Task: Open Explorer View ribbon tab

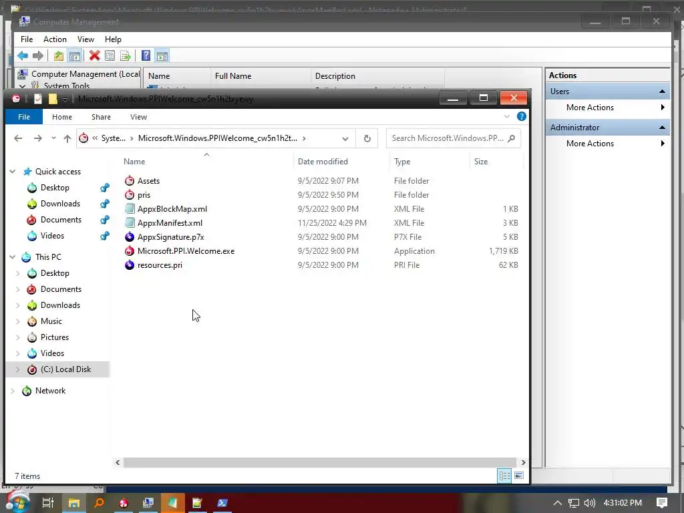Action: tap(138, 117)
